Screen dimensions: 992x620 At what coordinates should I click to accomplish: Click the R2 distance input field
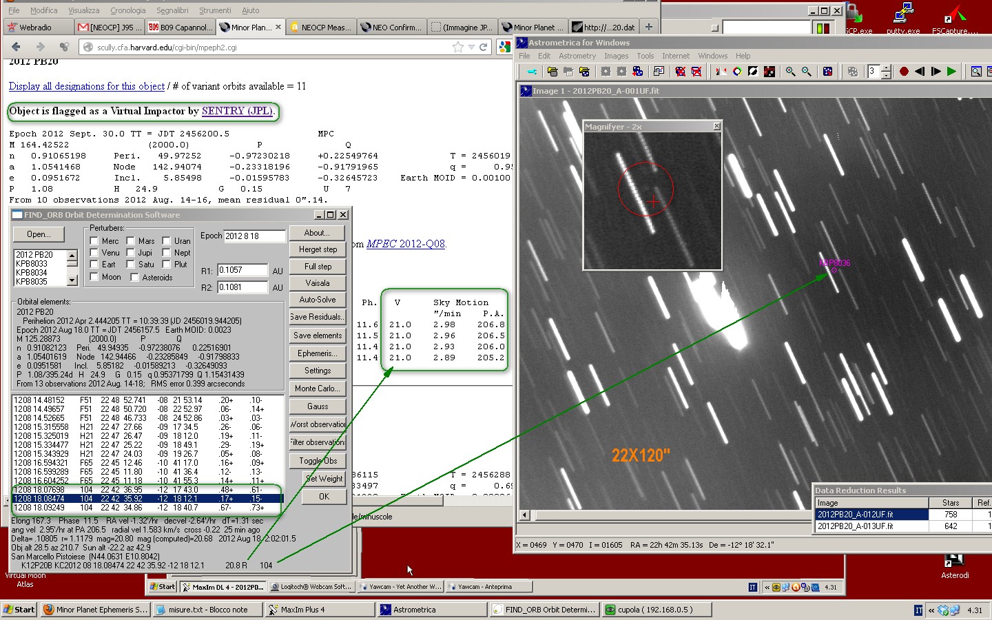coord(242,287)
